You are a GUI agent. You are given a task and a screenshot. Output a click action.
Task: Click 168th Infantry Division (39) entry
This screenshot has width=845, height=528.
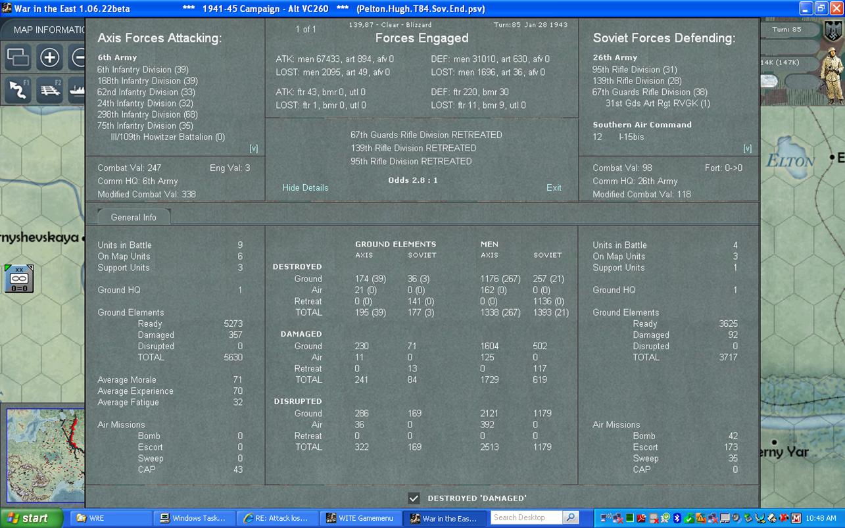pyautogui.click(x=147, y=81)
